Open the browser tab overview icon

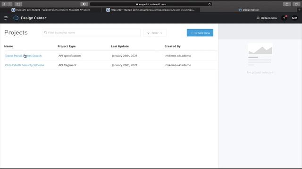296,4
